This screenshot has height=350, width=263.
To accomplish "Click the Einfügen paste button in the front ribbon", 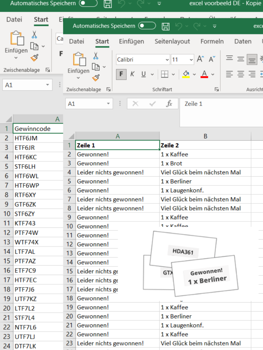I will [79, 60].
